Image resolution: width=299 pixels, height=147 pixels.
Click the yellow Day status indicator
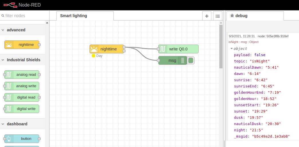pos(93,56)
